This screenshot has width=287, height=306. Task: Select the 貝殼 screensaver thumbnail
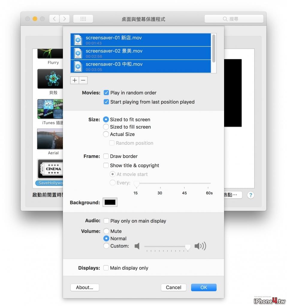50,79
